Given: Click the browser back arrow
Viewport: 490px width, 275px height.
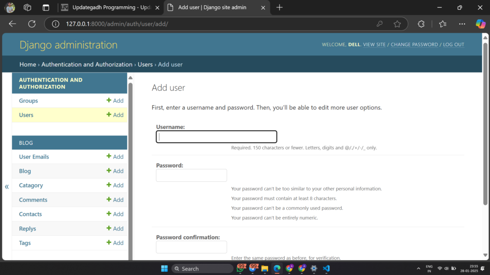Looking at the screenshot, I should (12, 24).
